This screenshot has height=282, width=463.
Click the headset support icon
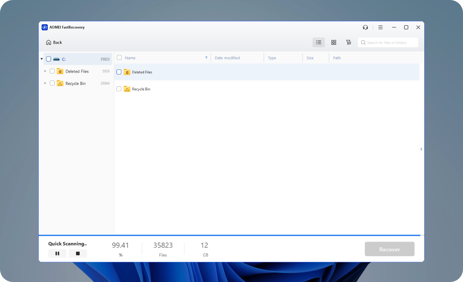[x=365, y=27]
